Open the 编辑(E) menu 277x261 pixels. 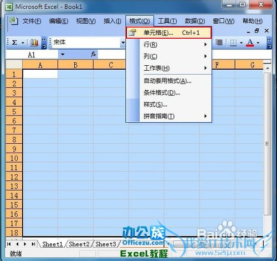tap(59, 21)
